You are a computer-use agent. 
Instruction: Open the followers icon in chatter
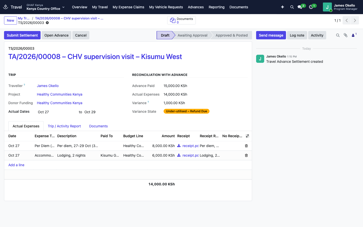[354, 35]
